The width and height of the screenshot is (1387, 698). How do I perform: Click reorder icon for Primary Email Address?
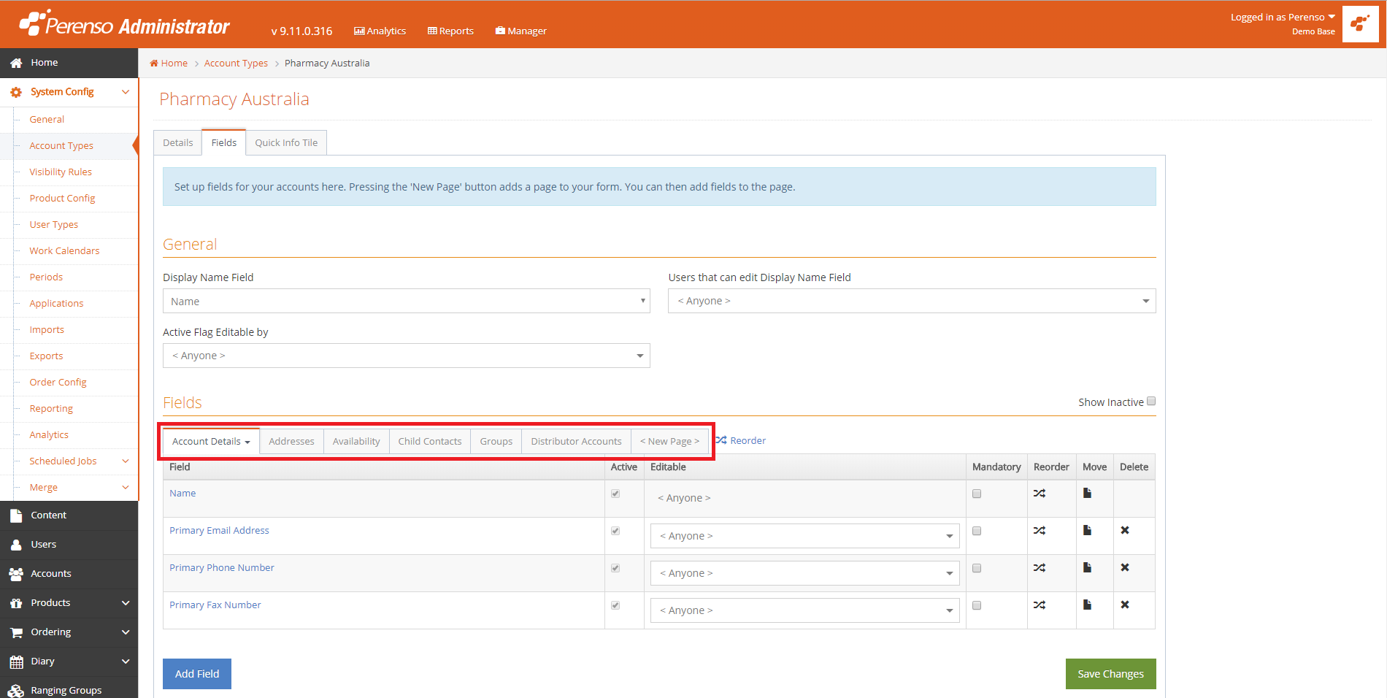[x=1040, y=531]
